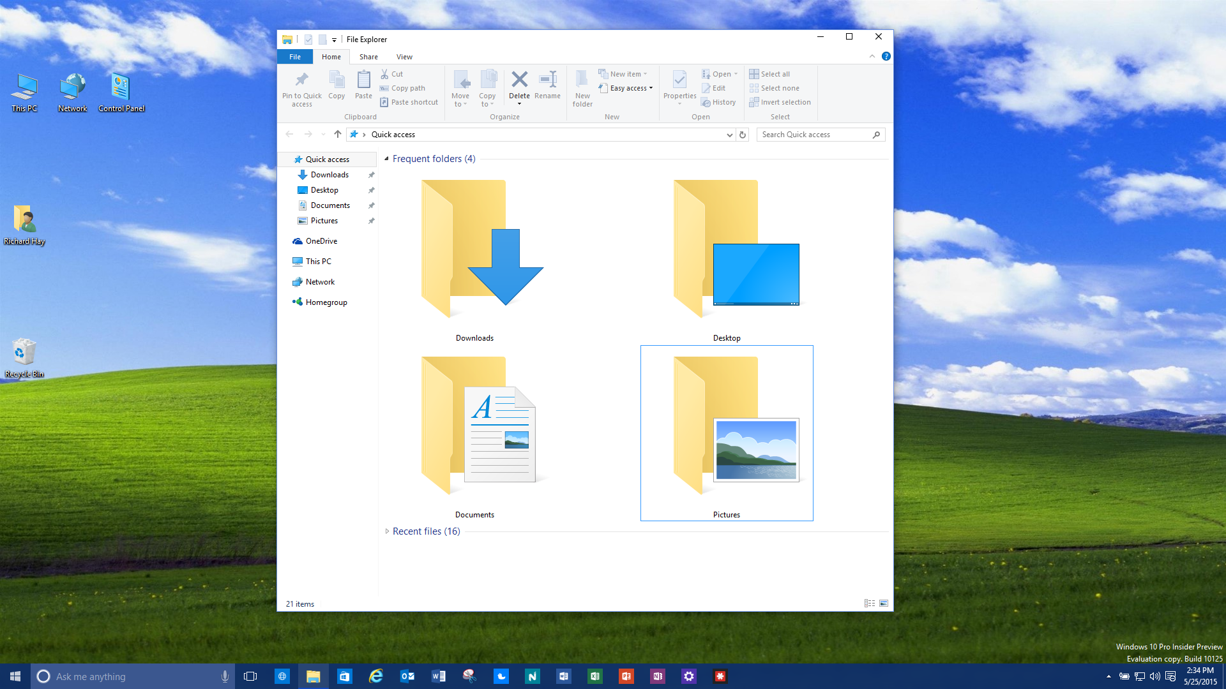The width and height of the screenshot is (1226, 689).
Task: Switch to the View ribbon tab
Action: 404,57
